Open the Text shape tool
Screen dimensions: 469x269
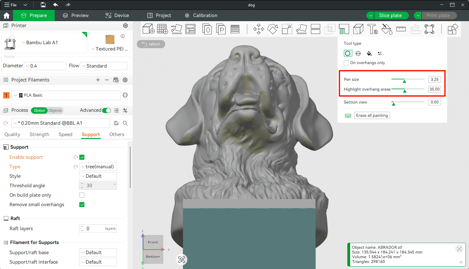pyautogui.click(x=373, y=29)
